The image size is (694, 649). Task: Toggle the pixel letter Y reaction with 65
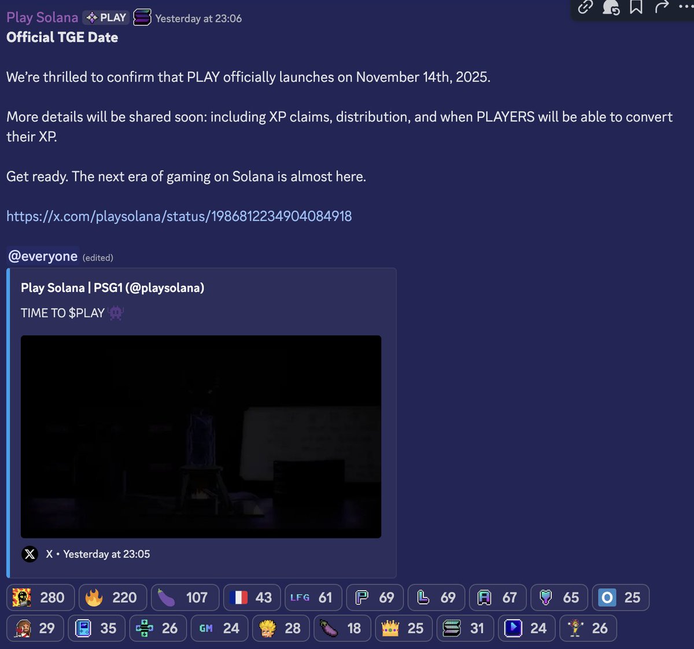[559, 598]
